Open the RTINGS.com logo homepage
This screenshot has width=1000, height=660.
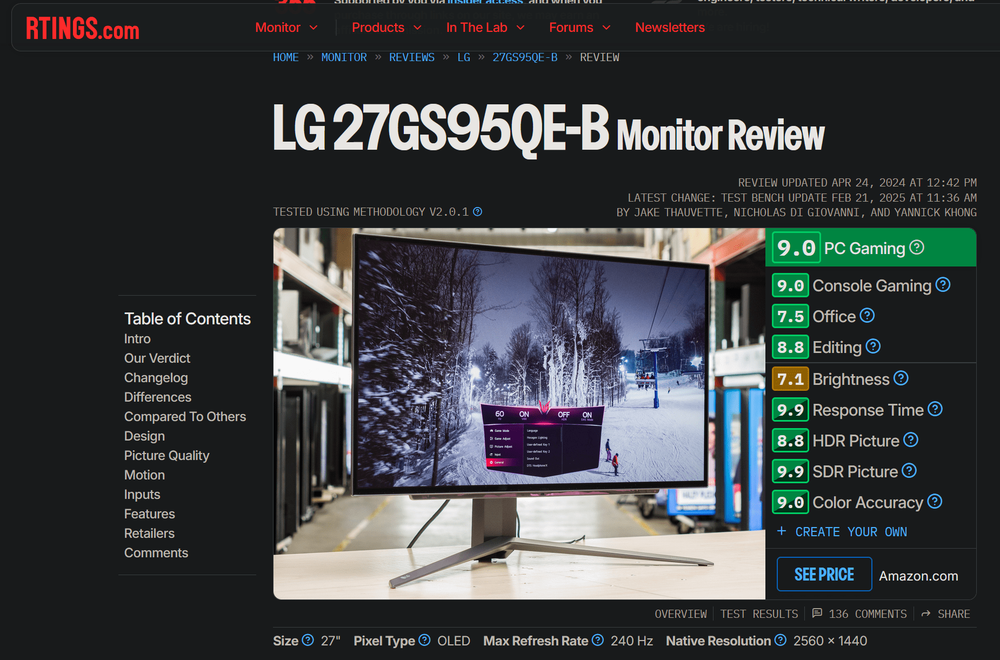(83, 28)
